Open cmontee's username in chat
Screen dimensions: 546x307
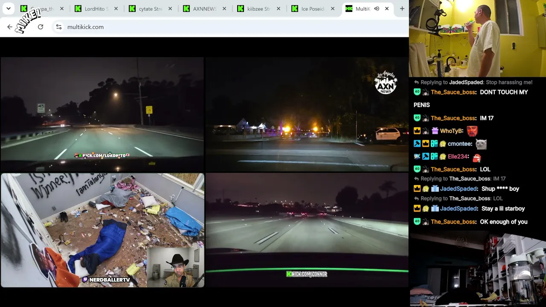pos(460,144)
